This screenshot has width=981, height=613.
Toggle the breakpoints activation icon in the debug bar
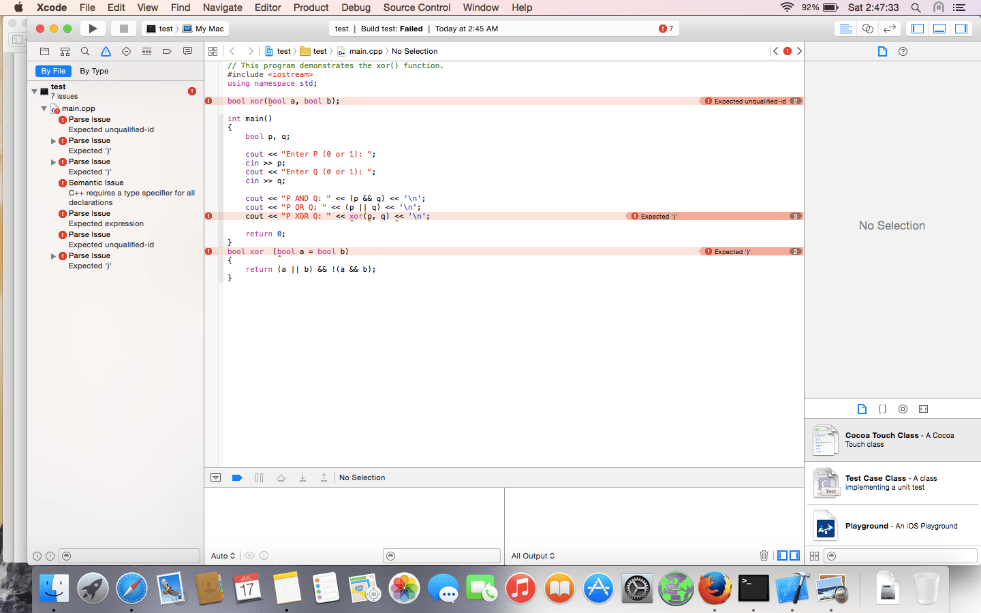pyautogui.click(x=237, y=477)
